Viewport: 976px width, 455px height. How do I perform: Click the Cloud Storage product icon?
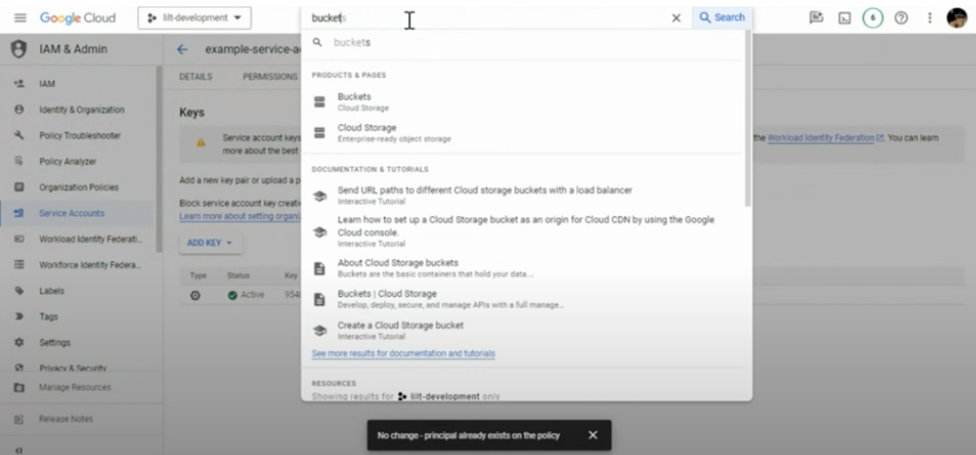pyautogui.click(x=319, y=133)
